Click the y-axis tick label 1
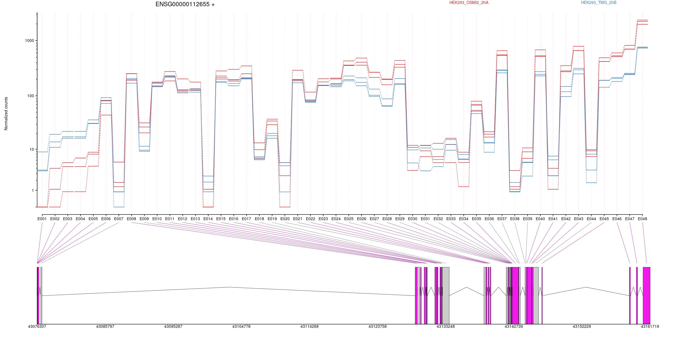The height and width of the screenshot is (340, 681). pyautogui.click(x=33, y=190)
